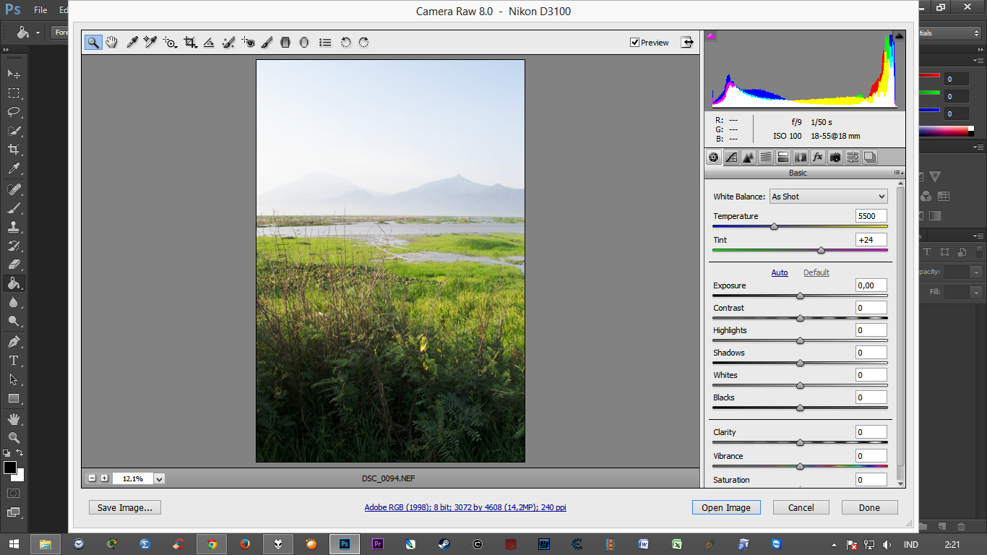Click the Vibrance slider handle
The image size is (987, 555).
coord(800,466)
